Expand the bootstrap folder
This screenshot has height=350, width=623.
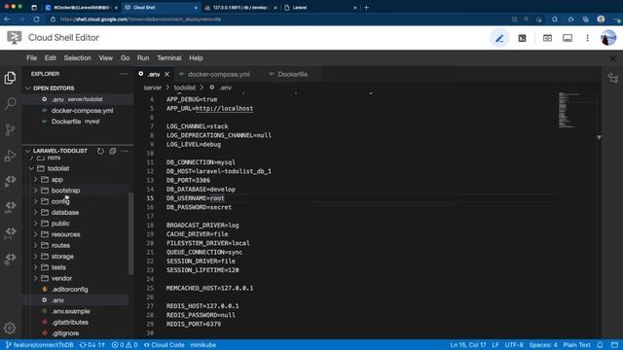pos(35,191)
